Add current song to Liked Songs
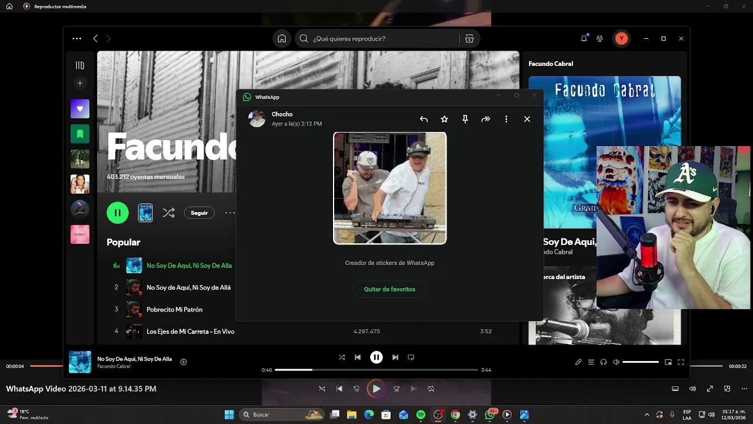 pos(184,362)
